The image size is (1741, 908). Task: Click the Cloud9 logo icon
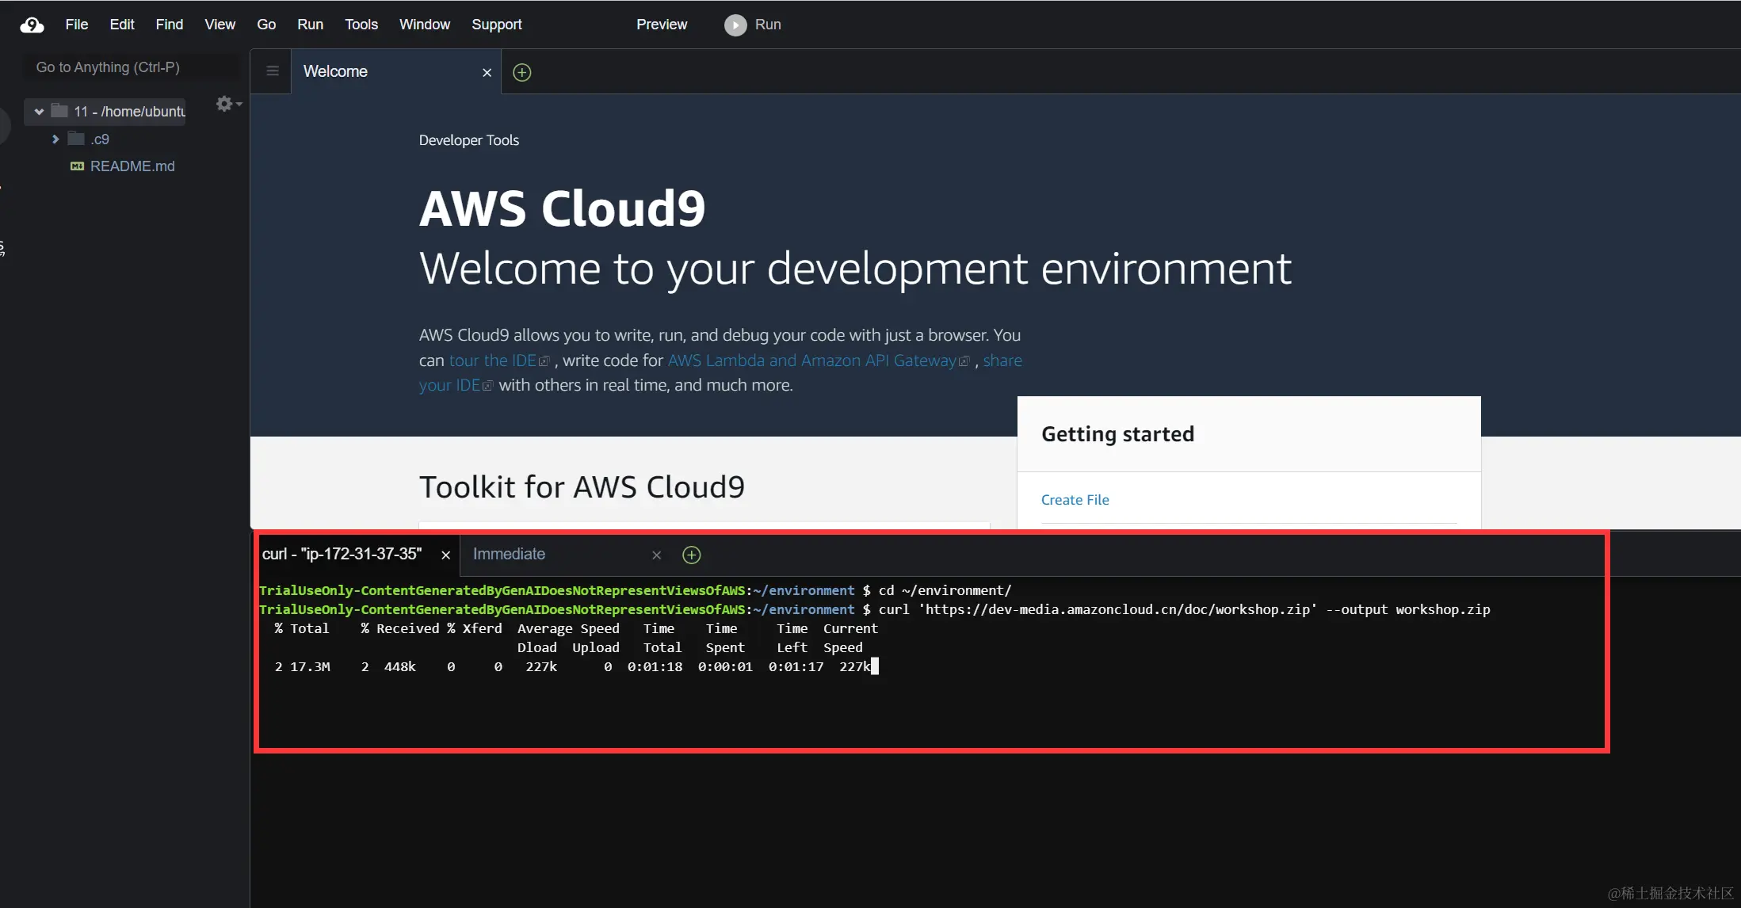pos(32,25)
